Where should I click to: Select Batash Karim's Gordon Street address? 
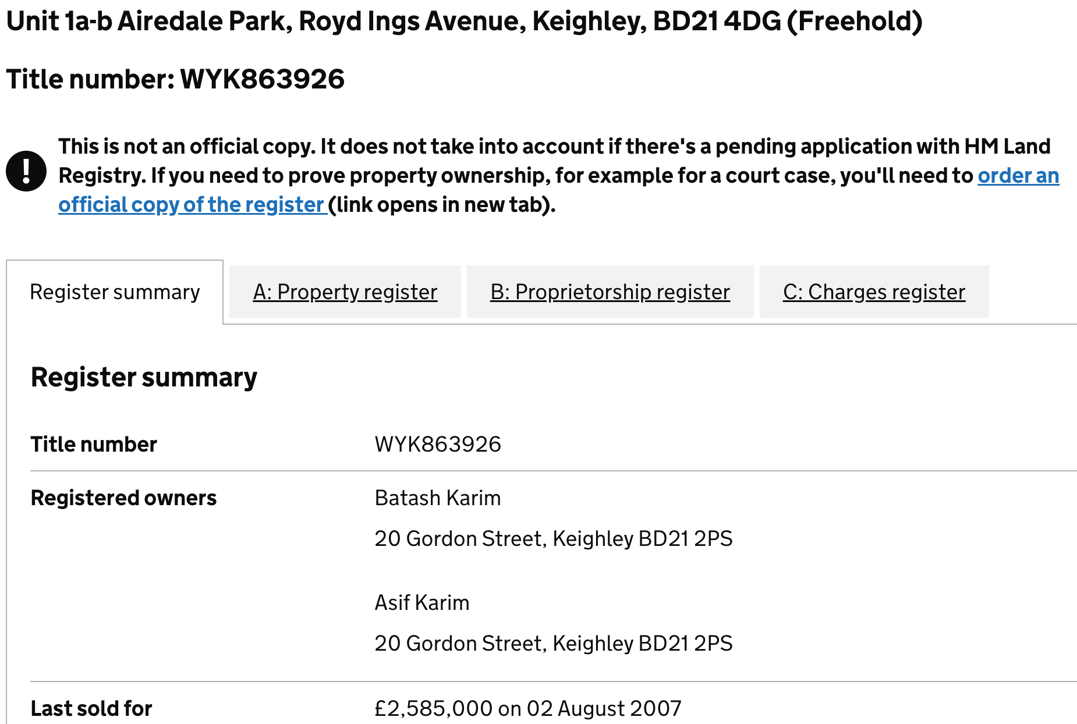coord(554,539)
